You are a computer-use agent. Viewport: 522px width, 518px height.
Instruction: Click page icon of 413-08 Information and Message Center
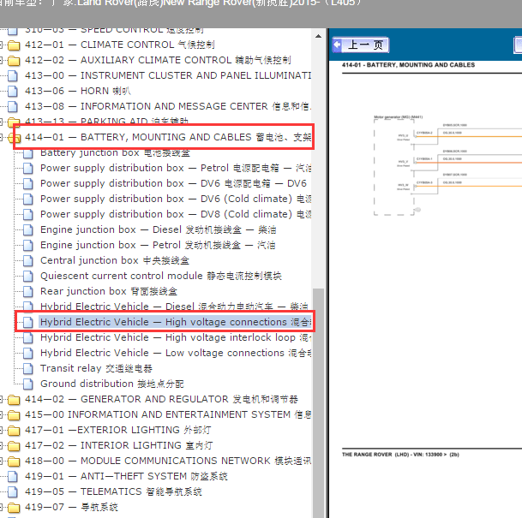(13, 106)
